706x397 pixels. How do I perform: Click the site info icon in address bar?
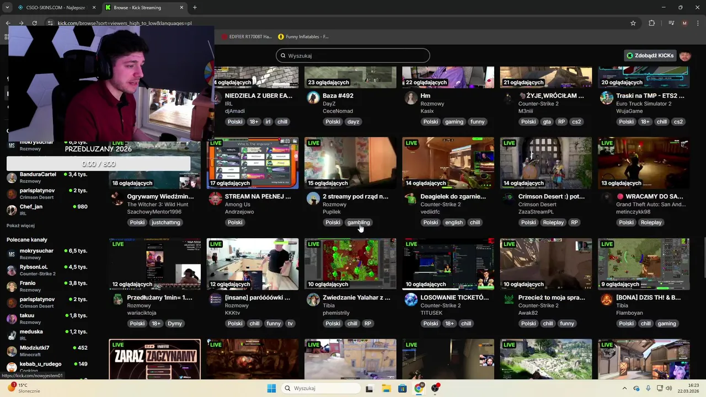pyautogui.click(x=50, y=23)
